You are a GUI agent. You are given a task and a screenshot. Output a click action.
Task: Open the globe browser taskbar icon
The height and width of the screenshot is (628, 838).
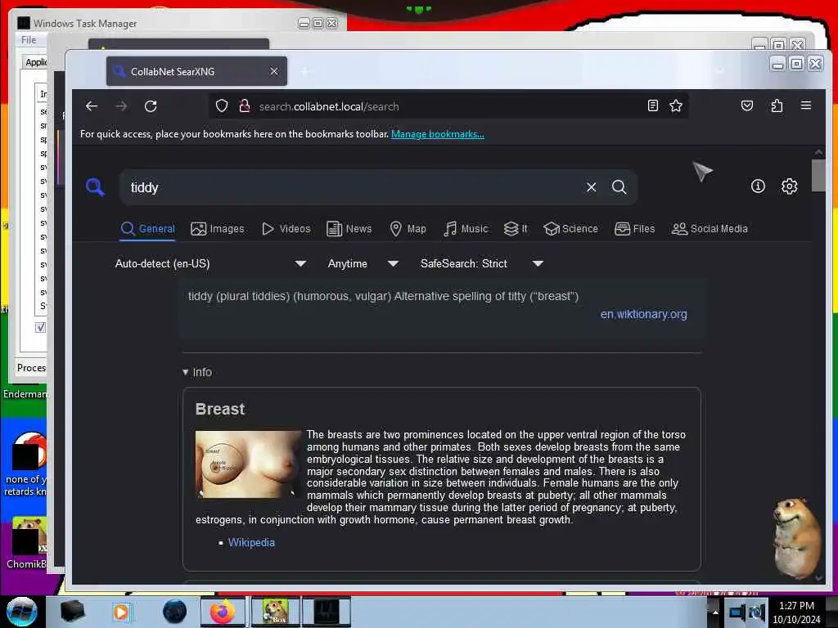[175, 612]
